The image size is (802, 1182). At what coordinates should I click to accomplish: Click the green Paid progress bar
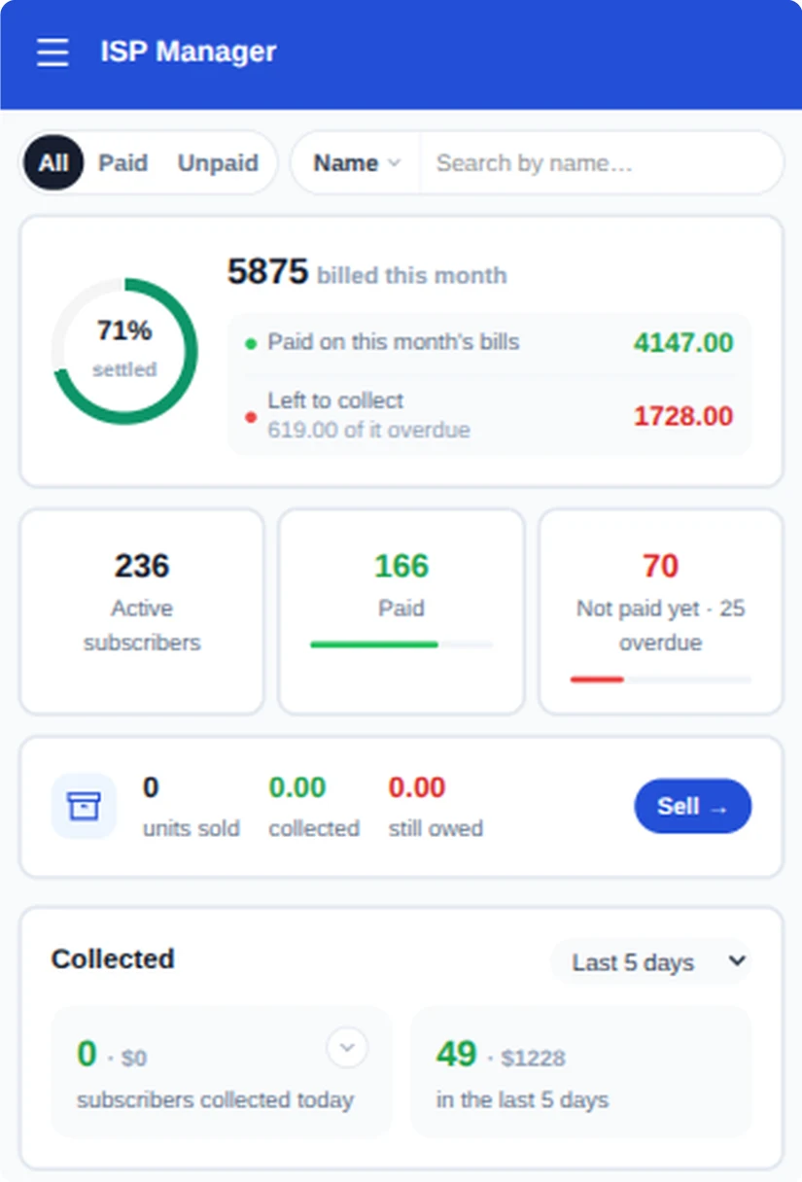pos(401,644)
